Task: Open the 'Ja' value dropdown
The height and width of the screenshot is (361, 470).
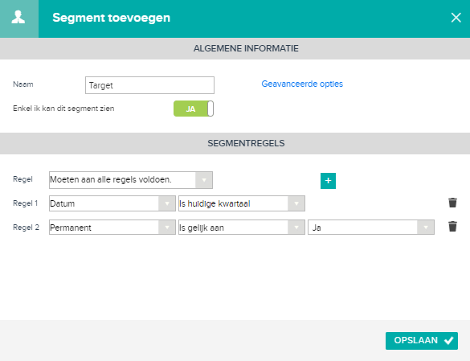Action: coord(371,228)
